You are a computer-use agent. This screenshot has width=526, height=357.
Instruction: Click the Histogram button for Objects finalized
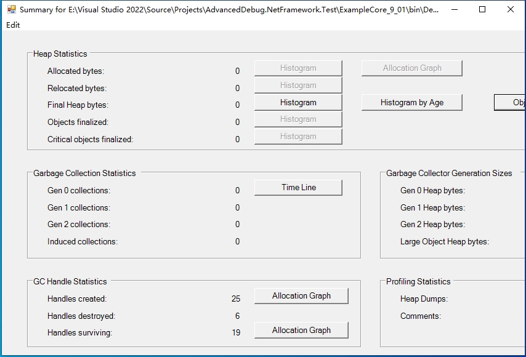[298, 119]
